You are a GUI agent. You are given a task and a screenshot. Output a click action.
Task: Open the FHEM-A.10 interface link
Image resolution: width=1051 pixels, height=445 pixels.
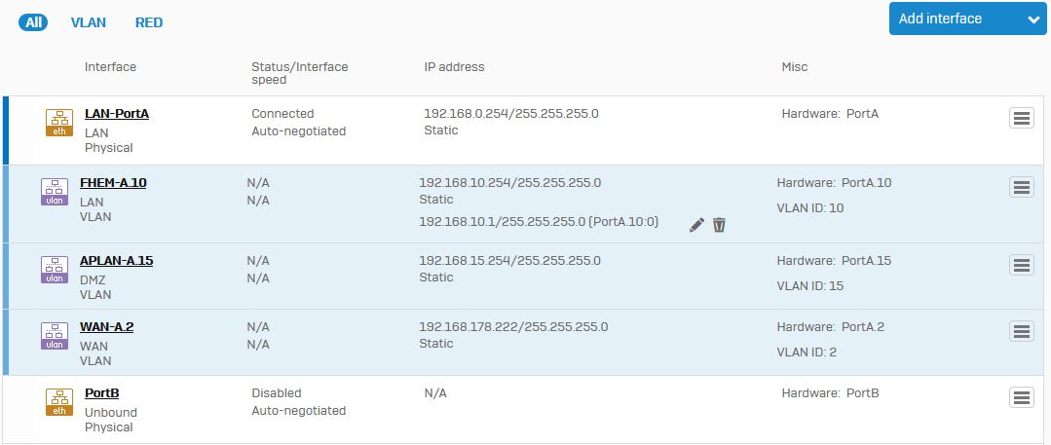pyautogui.click(x=113, y=183)
